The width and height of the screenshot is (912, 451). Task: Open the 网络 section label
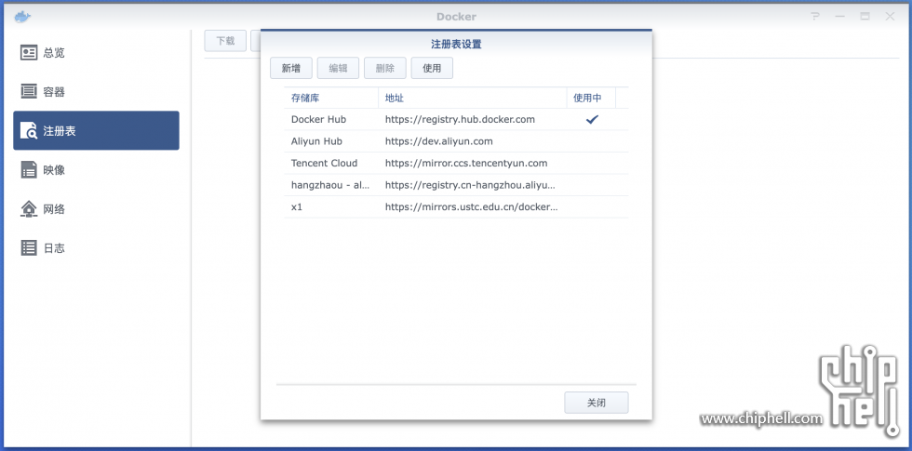54,208
